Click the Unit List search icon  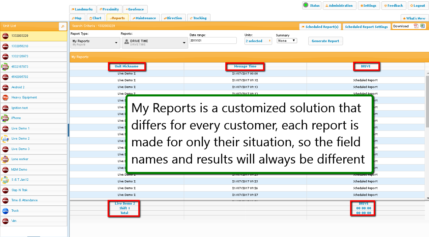(62, 26)
